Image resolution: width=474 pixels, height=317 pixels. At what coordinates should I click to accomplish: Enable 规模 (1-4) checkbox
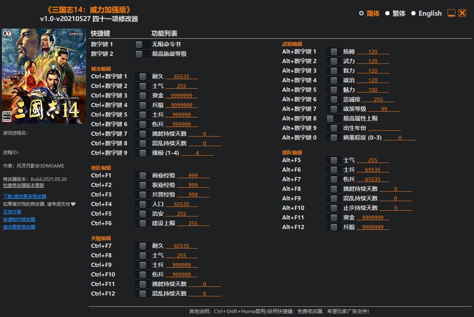click(143, 153)
